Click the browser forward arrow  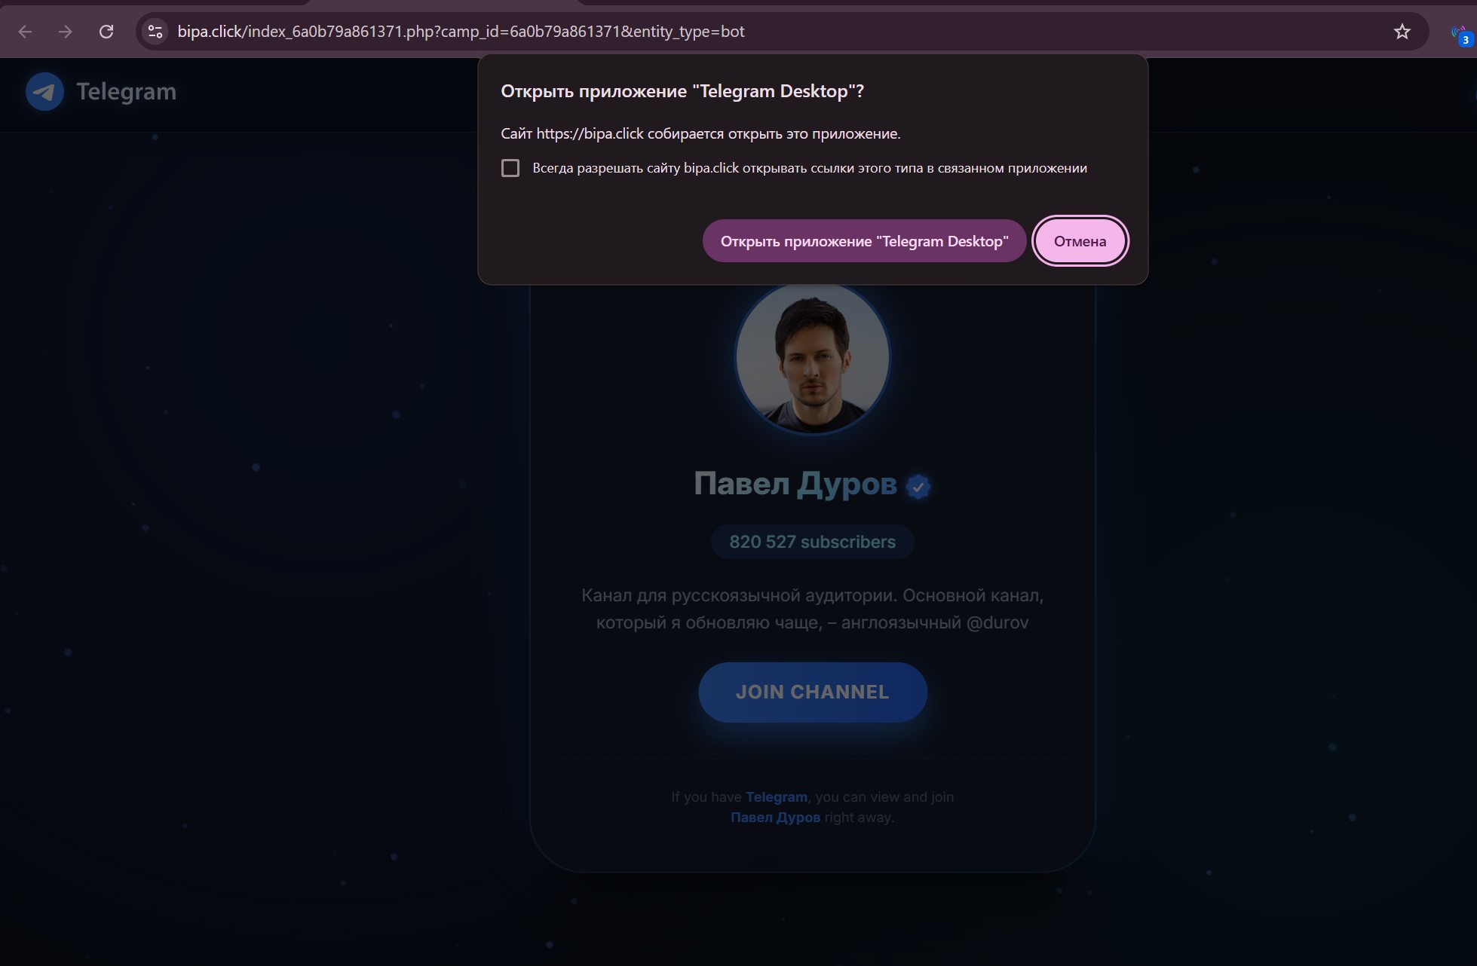[x=66, y=32]
